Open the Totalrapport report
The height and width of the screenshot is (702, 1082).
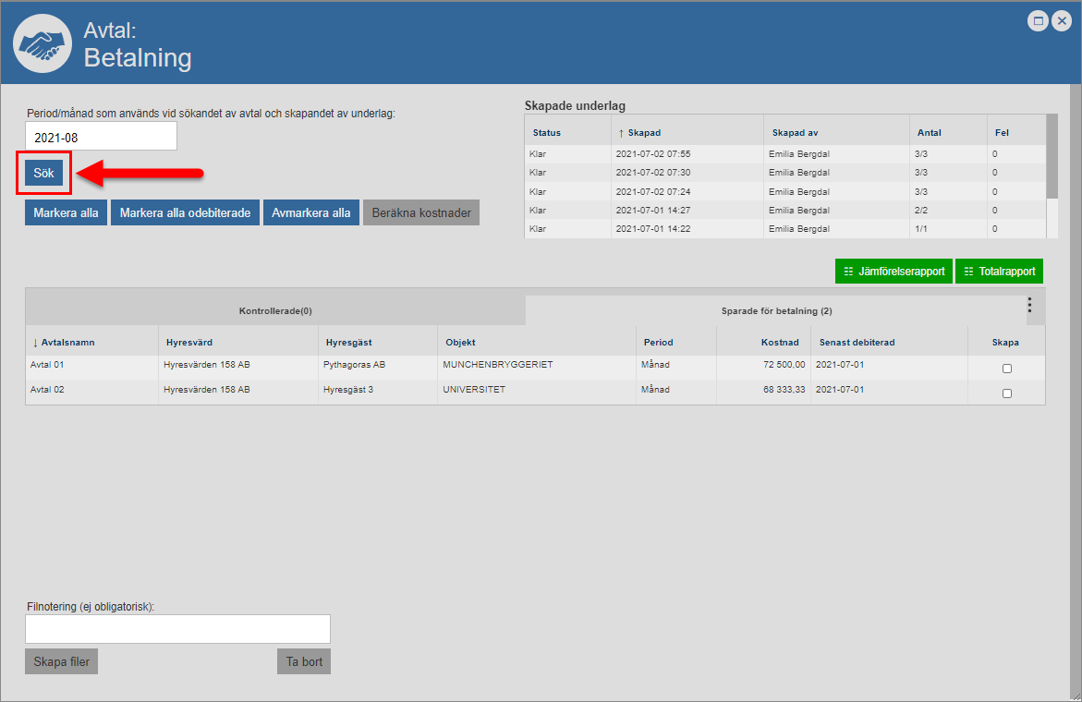[x=999, y=272]
